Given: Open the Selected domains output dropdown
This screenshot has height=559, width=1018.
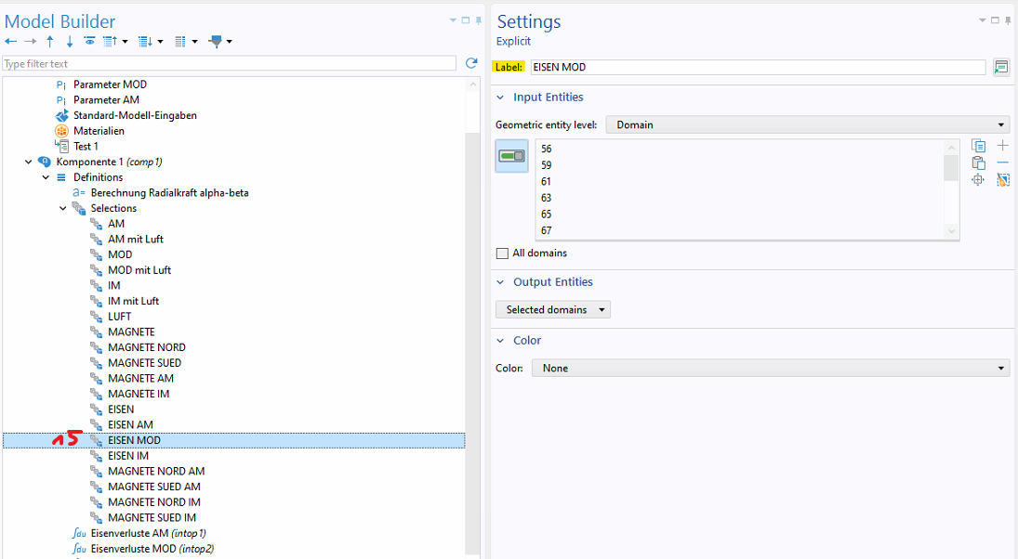Looking at the screenshot, I should point(553,310).
